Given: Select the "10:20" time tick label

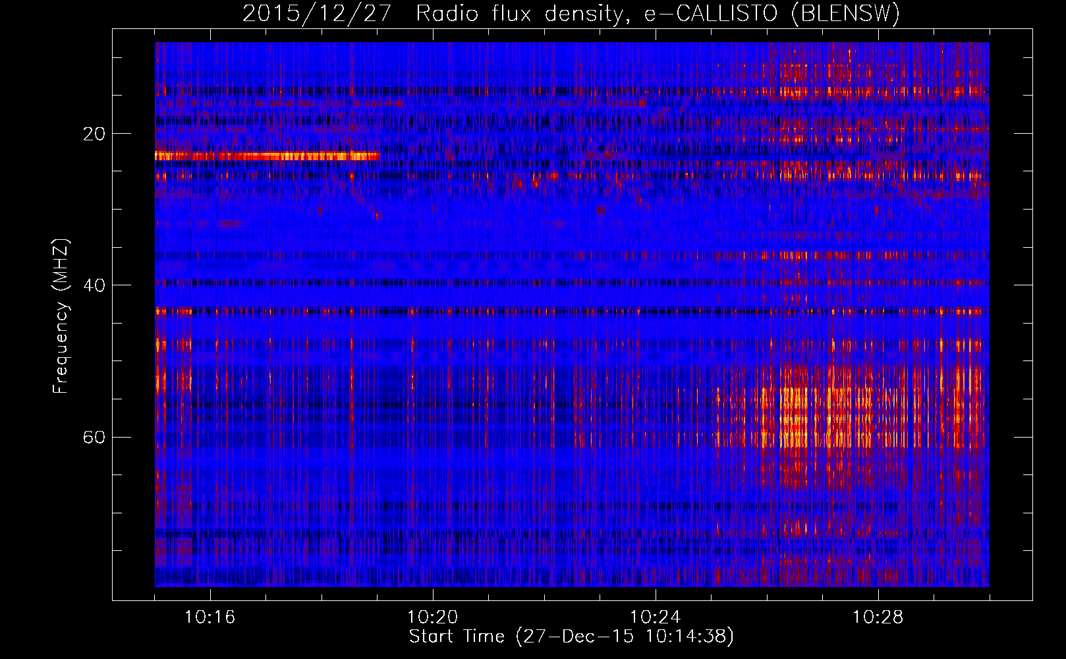Looking at the screenshot, I should [433, 617].
